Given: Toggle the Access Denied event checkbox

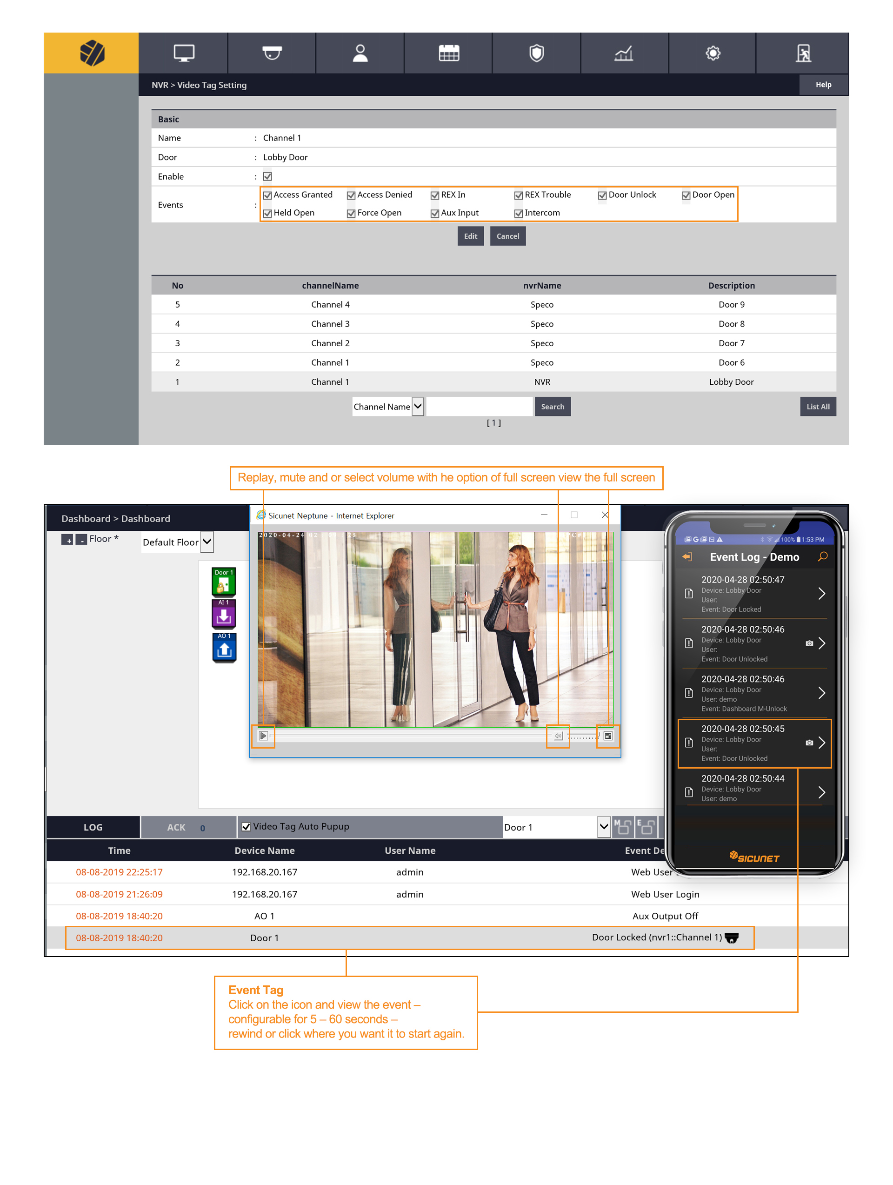Looking at the screenshot, I should click(x=351, y=195).
